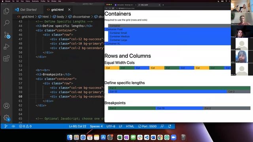Open the Apple menu

[2, 1]
